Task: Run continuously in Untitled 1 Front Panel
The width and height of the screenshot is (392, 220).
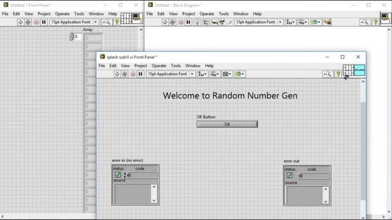Action: click(28, 22)
